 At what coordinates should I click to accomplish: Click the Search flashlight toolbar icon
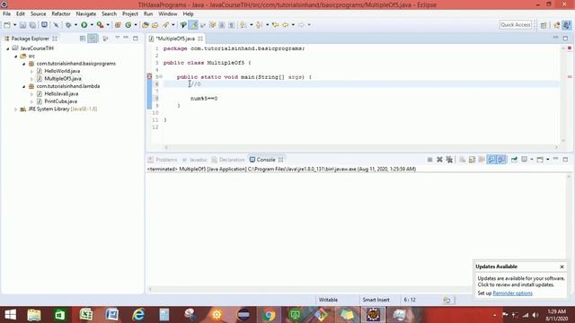pos(165,25)
